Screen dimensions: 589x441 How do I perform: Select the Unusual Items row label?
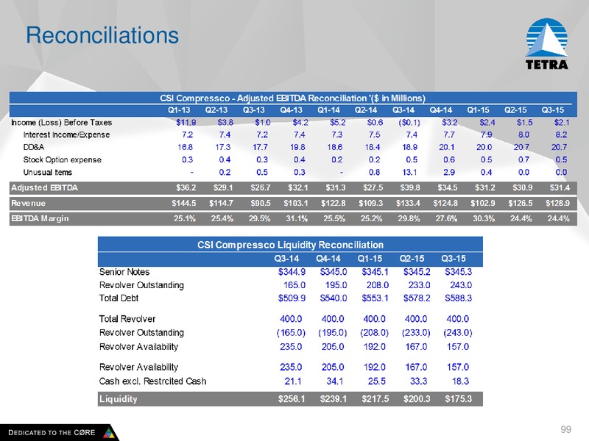coord(48,173)
